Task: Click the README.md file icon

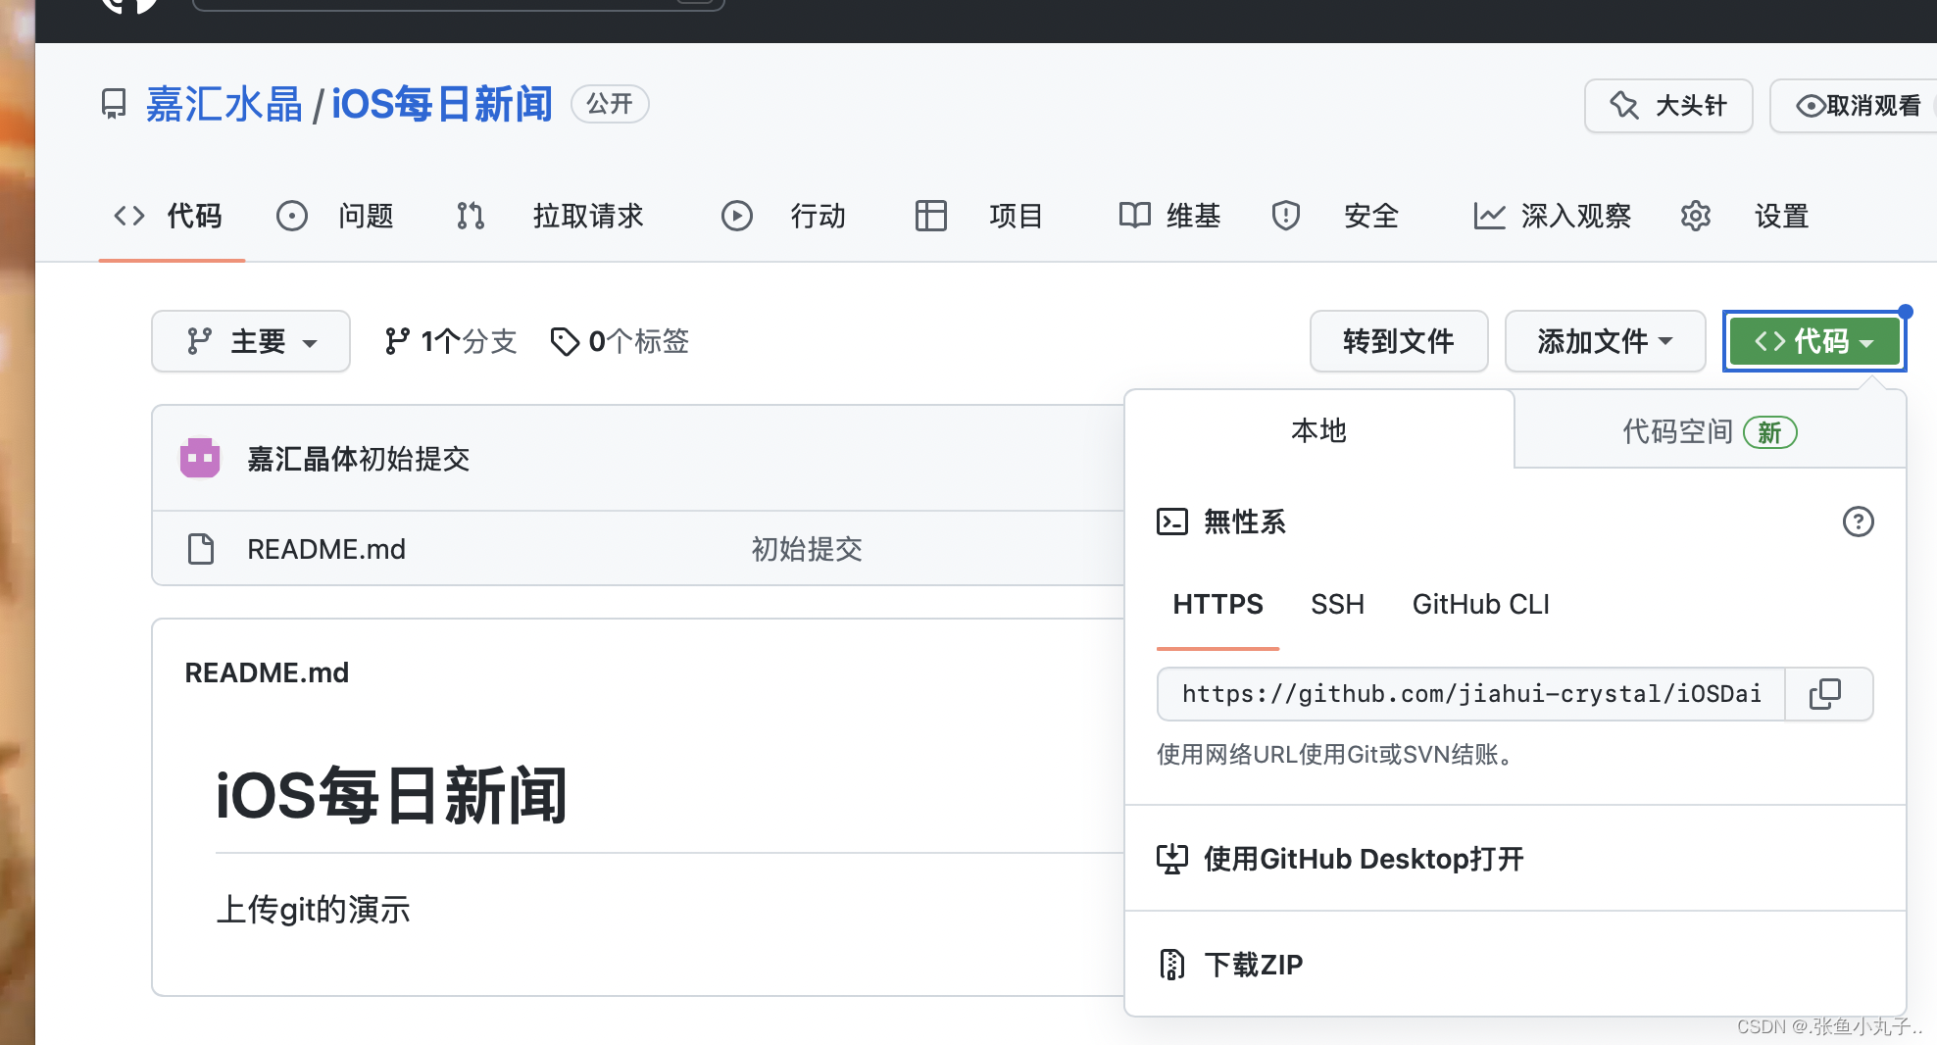Action: pos(201,549)
